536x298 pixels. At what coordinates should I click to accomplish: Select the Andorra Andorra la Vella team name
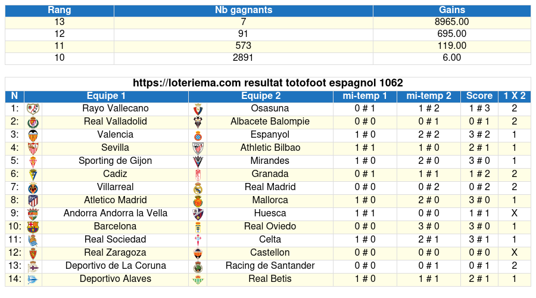(x=116, y=213)
